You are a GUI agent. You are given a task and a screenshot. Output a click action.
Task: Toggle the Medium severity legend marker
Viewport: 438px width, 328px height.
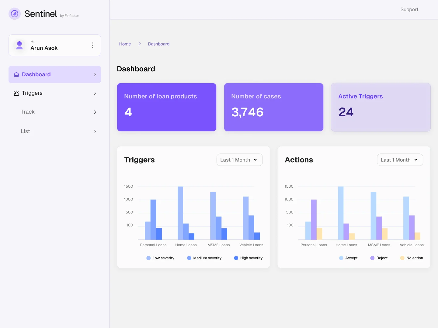point(189,258)
